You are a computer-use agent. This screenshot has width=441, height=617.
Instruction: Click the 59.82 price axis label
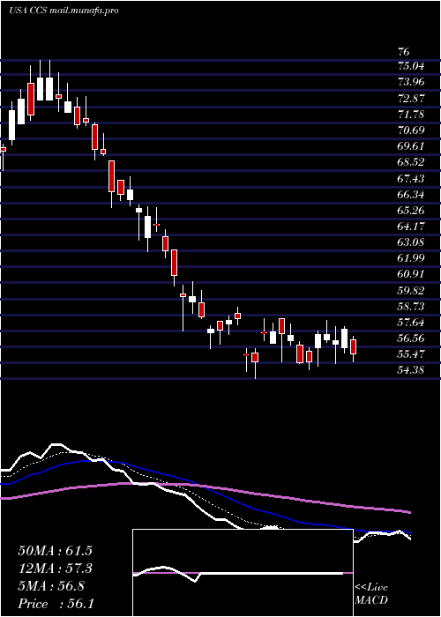[x=411, y=290]
